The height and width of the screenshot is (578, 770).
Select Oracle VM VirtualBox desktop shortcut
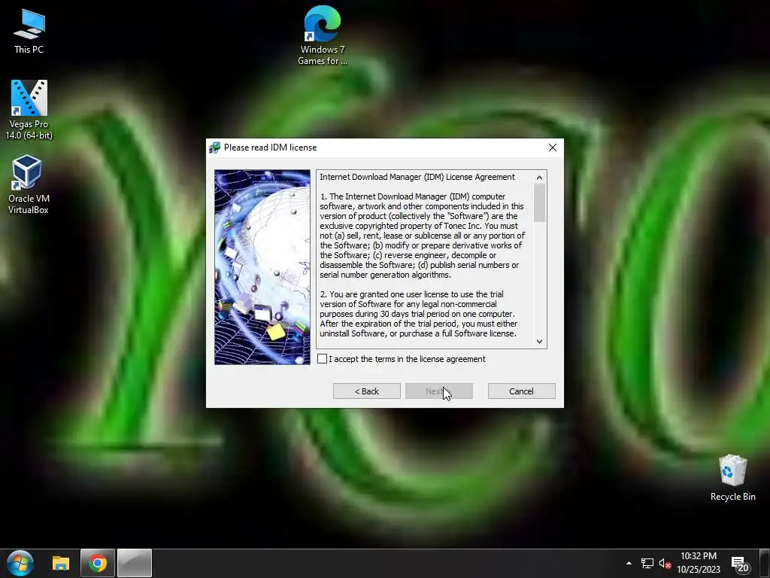pyautogui.click(x=28, y=185)
